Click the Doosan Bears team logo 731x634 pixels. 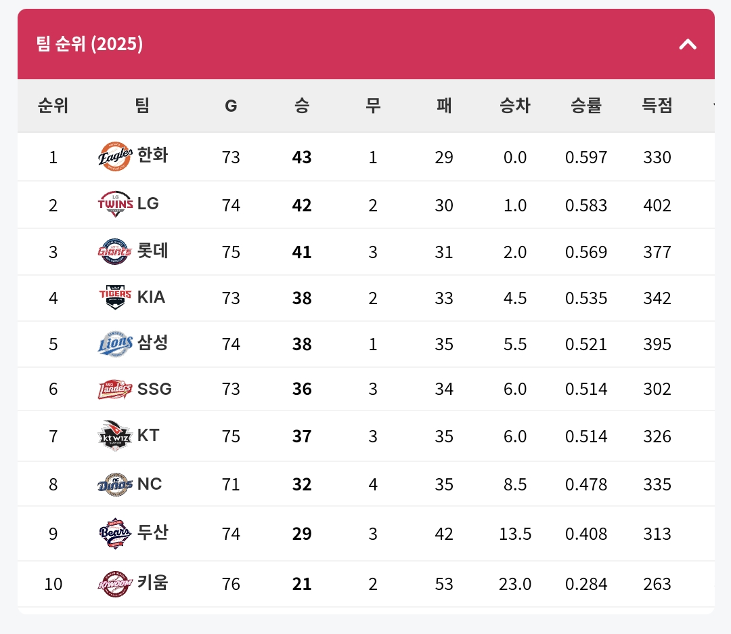(115, 533)
